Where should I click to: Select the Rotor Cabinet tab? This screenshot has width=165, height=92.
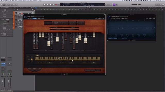point(56,23)
